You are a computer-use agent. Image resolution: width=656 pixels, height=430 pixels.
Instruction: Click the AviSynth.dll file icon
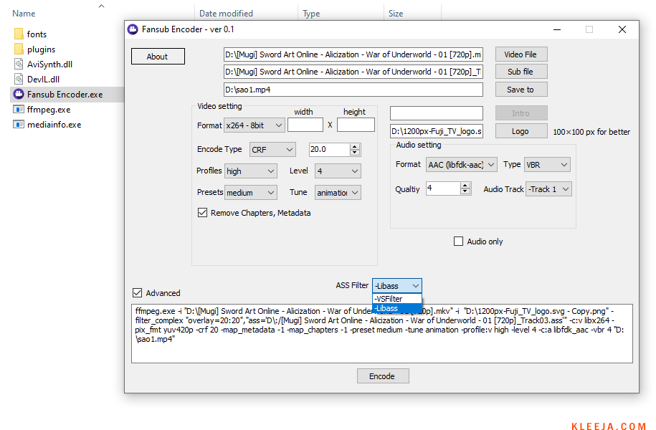[x=19, y=64]
